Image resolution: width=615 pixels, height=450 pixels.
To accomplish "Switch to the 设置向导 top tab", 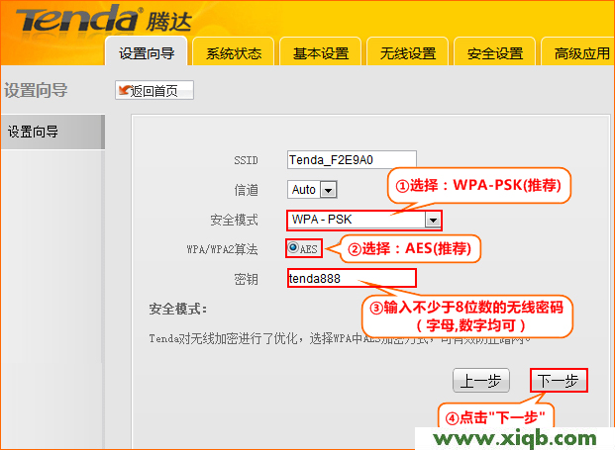I will click(145, 53).
